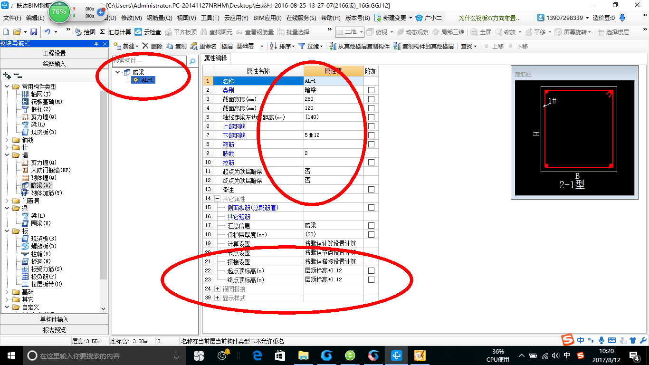Image resolution: width=649 pixels, height=365 pixels.
Task: Click 删除 delete component button
Action: (153, 46)
